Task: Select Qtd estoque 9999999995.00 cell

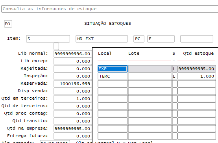Action: tap(197, 69)
